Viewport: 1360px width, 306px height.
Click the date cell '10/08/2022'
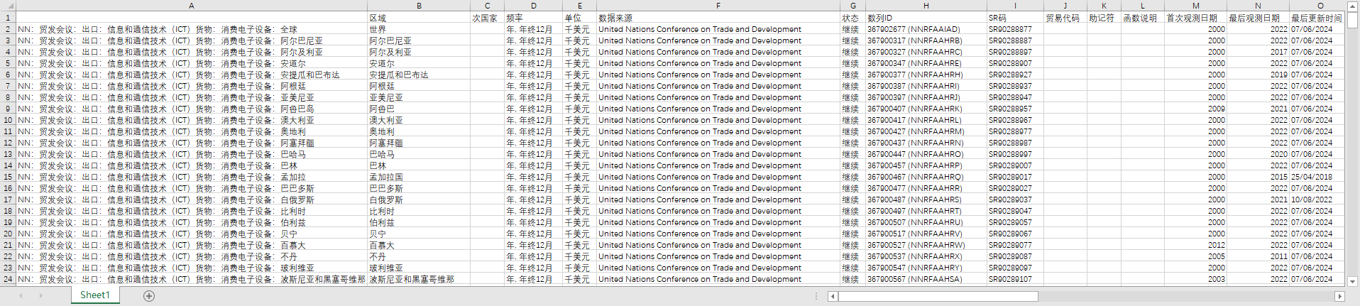1317,200
